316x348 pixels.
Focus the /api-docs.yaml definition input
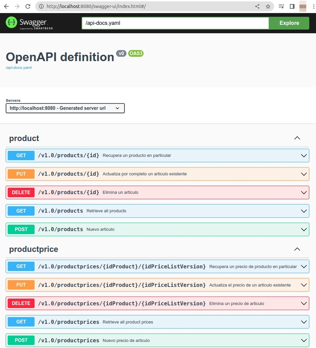175,23
